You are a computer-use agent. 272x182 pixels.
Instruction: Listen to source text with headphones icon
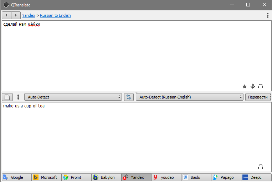pos(261,86)
